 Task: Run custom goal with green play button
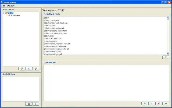166,103
